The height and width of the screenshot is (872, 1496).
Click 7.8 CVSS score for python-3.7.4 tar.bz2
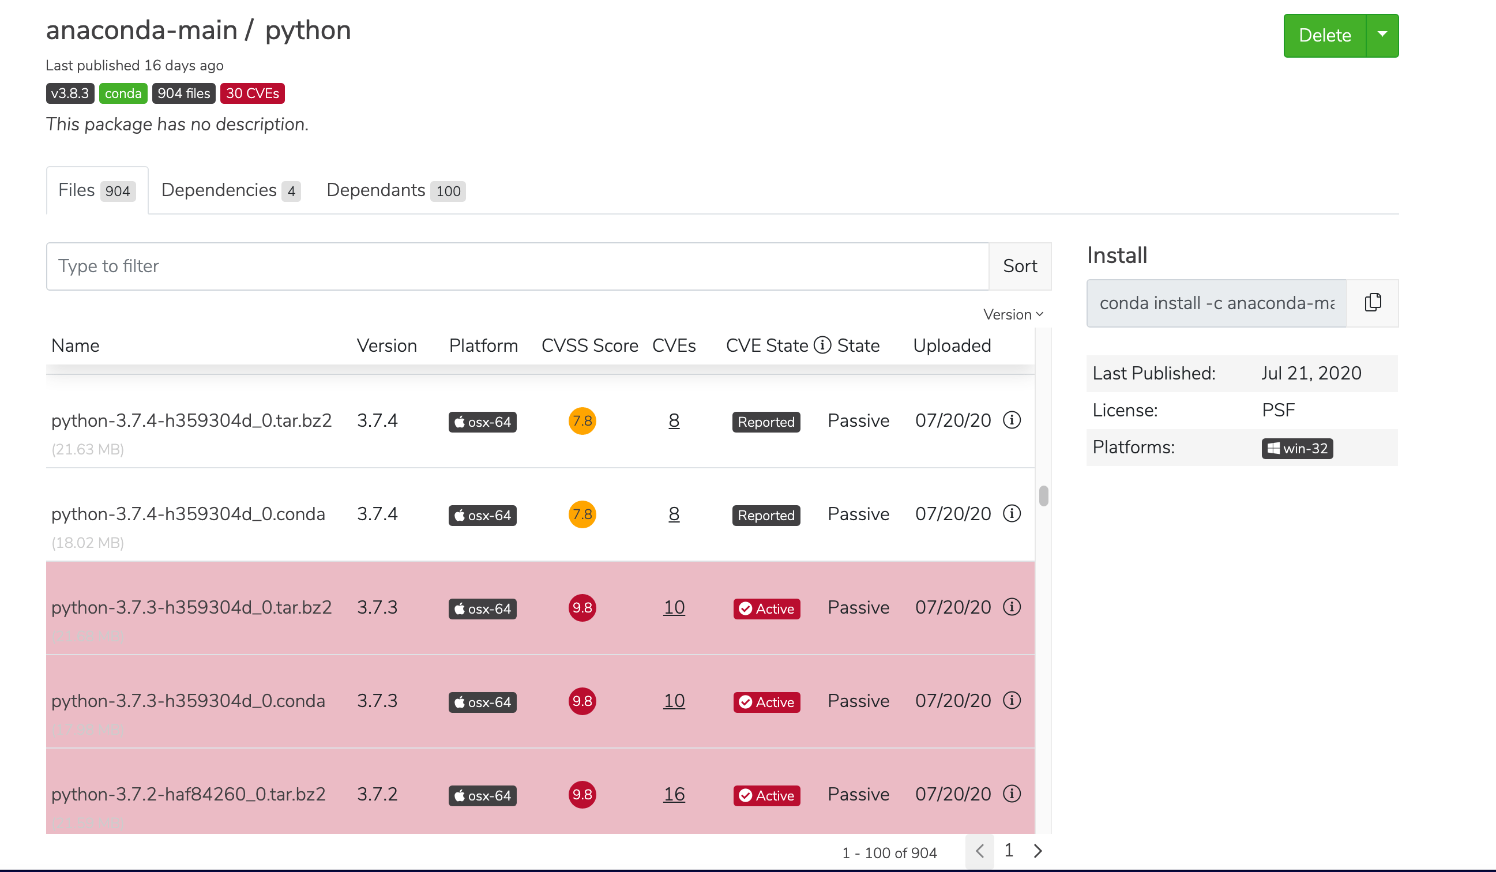coord(582,421)
